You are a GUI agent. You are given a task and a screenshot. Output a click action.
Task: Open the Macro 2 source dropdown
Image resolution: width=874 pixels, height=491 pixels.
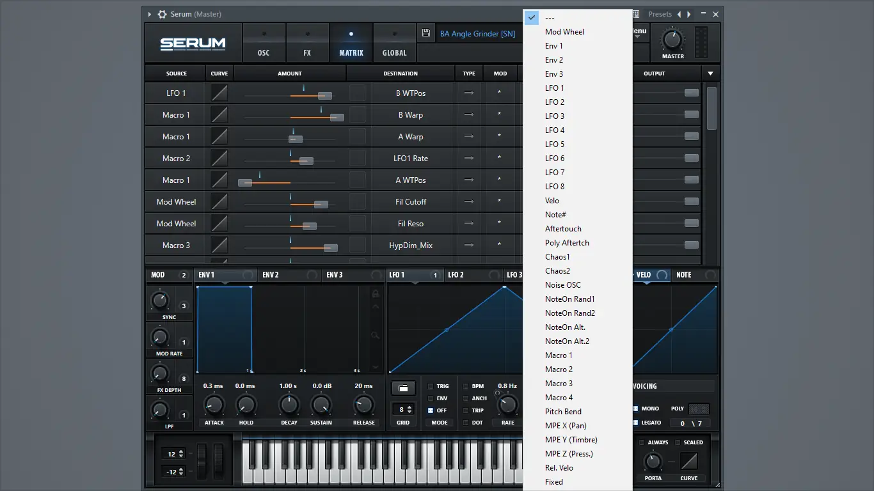[176, 158]
